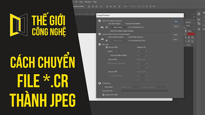This screenshot has width=205, height=115.
Task: Click the Copyright Info text field
Action: pyautogui.click(x=145, y=91)
